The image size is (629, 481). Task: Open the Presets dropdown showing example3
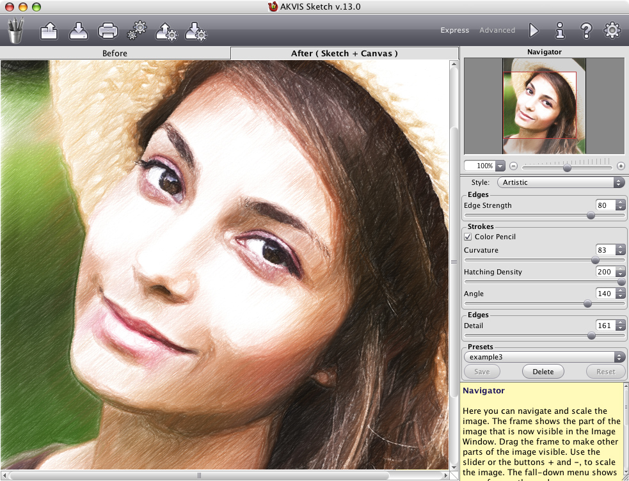coord(544,357)
